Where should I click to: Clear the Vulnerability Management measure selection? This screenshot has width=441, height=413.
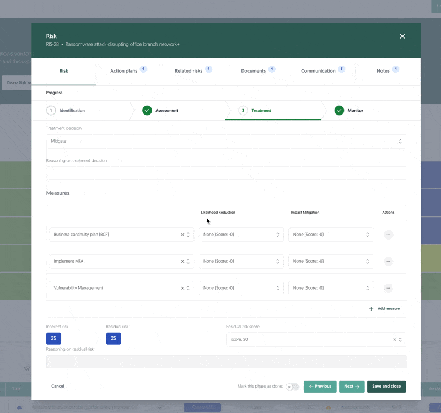[182, 288]
